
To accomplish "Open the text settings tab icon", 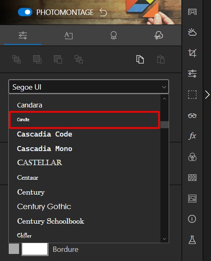I will coord(68,35).
